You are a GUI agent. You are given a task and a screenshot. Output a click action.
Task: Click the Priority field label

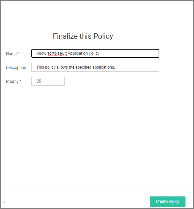(x=12, y=82)
